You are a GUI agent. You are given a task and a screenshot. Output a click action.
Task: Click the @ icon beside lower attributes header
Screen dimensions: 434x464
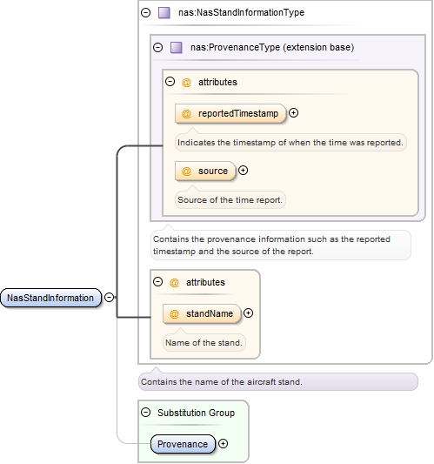coord(174,283)
